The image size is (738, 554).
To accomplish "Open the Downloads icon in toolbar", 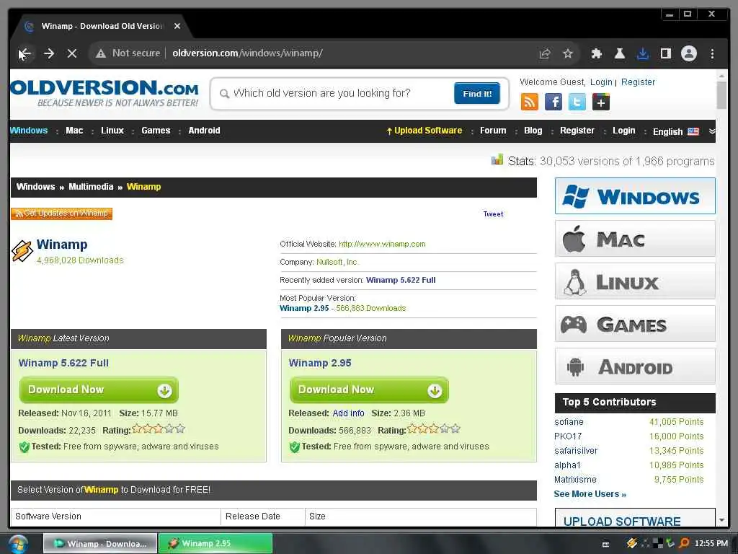I will point(642,53).
